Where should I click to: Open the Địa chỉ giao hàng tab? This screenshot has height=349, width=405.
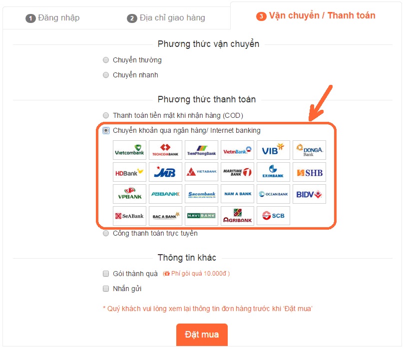click(x=166, y=18)
